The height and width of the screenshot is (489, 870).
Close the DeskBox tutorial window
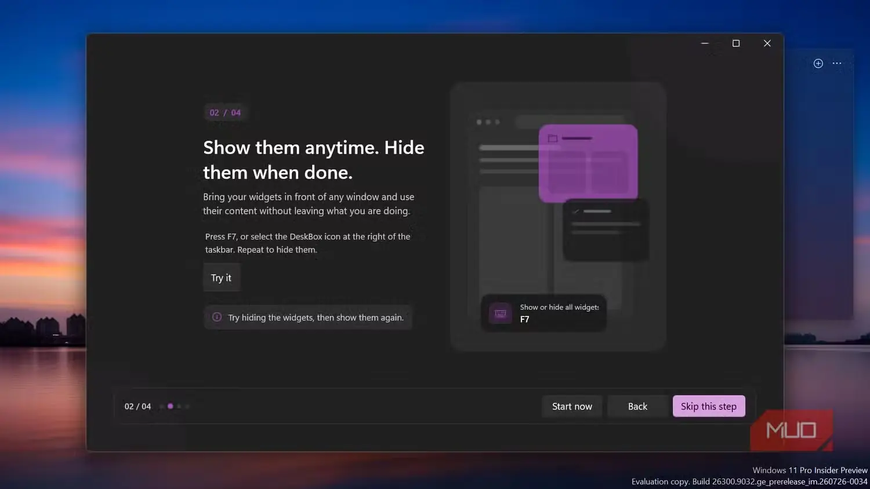pyautogui.click(x=767, y=43)
